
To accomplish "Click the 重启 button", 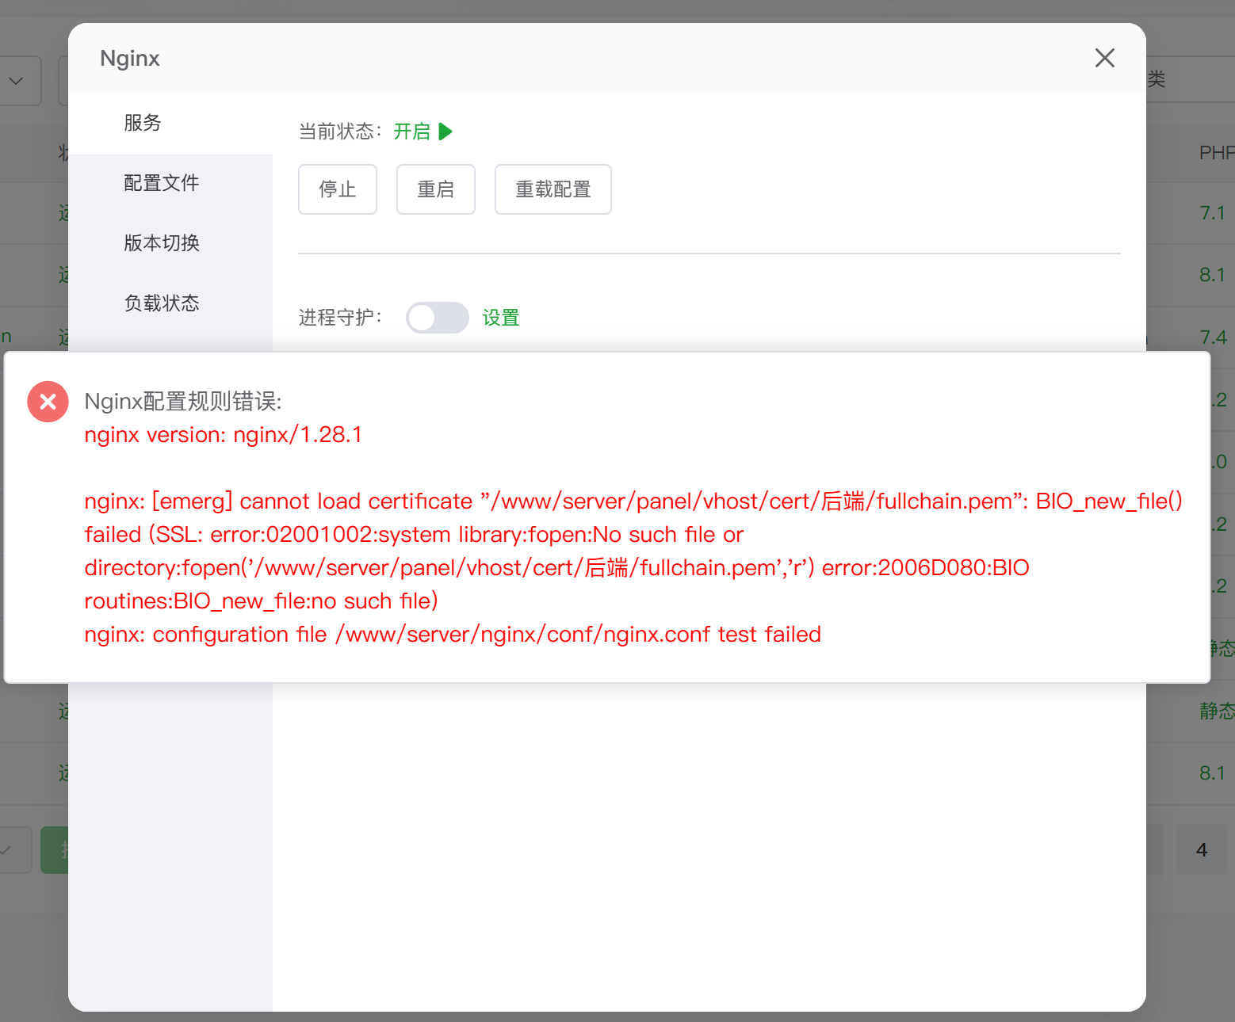I will tap(436, 189).
